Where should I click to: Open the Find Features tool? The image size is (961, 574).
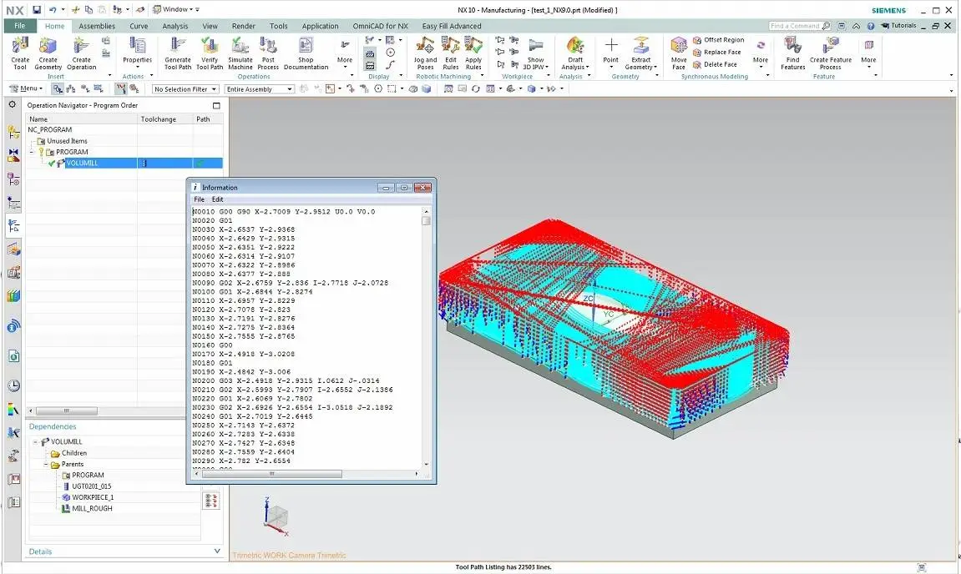point(792,53)
